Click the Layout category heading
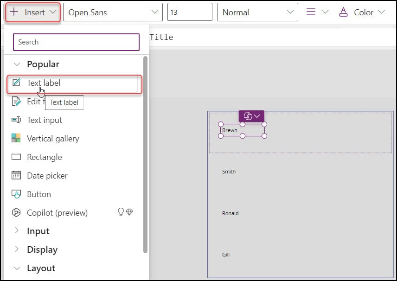Image resolution: width=397 pixels, height=281 pixels. [41, 268]
